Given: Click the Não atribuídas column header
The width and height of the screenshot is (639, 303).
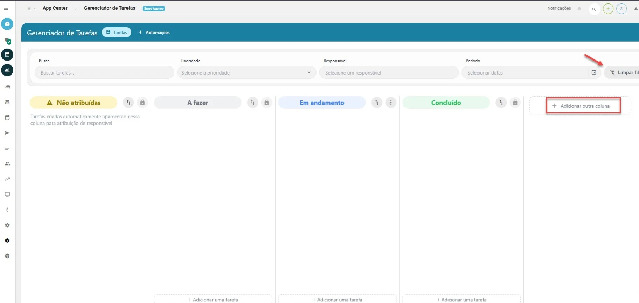Looking at the screenshot, I should coord(74,103).
